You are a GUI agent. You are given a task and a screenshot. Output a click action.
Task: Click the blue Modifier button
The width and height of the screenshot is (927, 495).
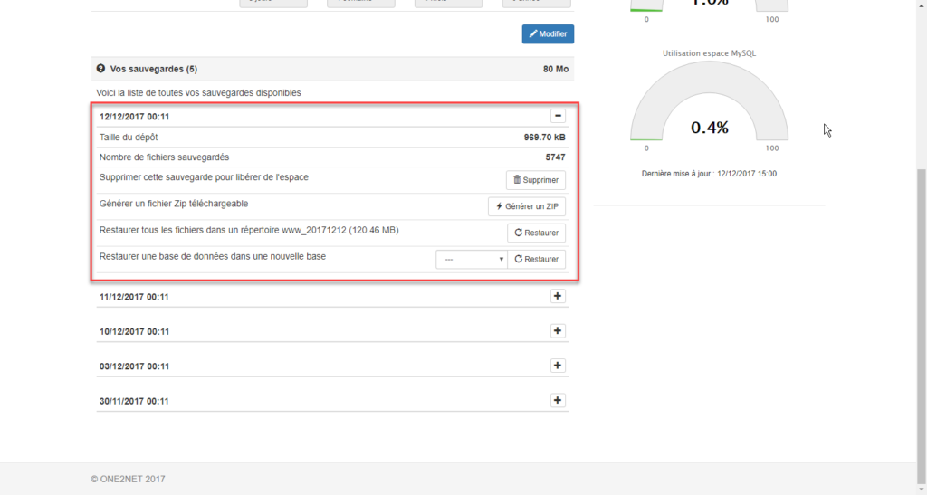[x=548, y=33]
